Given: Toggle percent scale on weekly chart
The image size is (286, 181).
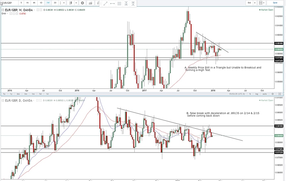Looking at the screenshot, I should 250,94.
